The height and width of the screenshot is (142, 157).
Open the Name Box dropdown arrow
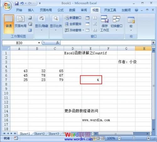(x=39, y=43)
